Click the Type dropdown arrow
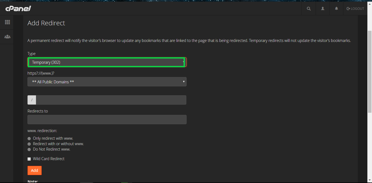The image size is (372, 183). point(184,62)
